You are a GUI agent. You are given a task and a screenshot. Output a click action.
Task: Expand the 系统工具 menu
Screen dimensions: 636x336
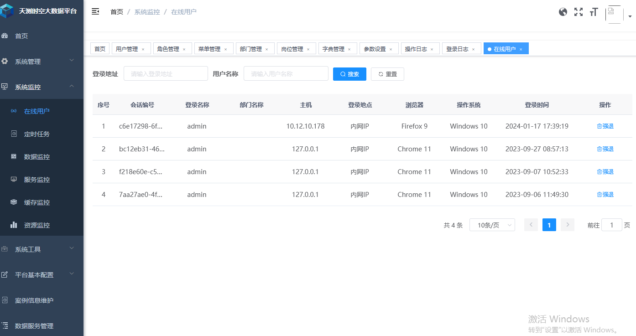coord(27,249)
